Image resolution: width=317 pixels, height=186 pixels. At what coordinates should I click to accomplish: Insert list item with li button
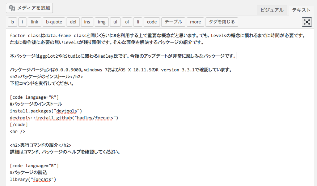[138, 22]
